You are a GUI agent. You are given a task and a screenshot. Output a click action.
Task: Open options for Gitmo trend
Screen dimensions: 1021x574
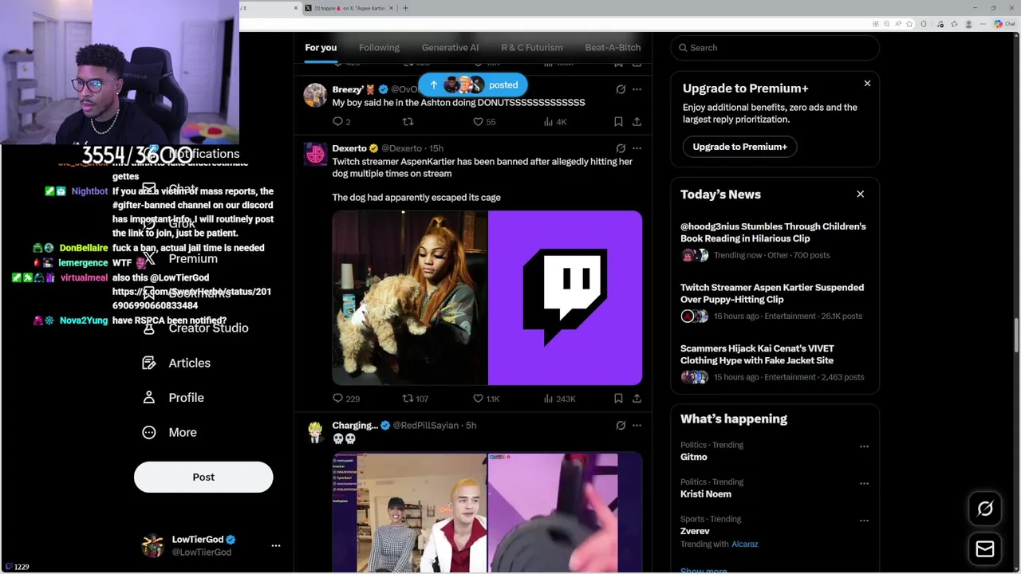pyautogui.click(x=864, y=446)
